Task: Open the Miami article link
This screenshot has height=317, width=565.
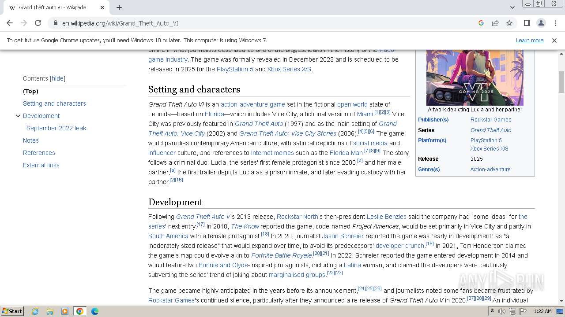Action: pyautogui.click(x=365, y=114)
